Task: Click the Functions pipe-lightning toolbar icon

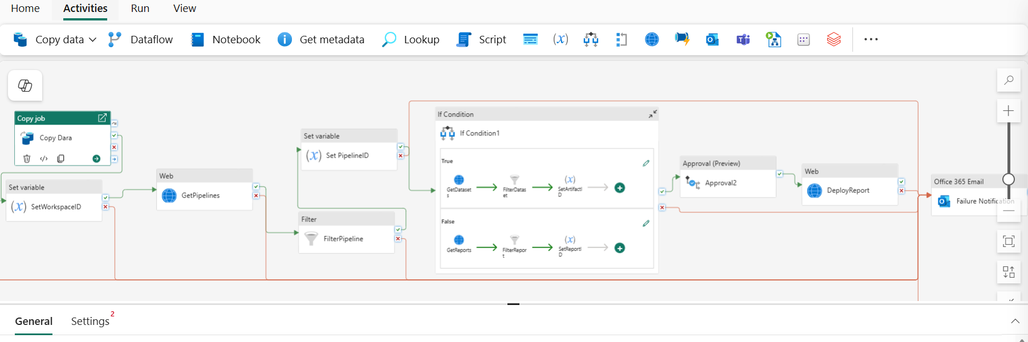Action: pyautogui.click(x=682, y=39)
